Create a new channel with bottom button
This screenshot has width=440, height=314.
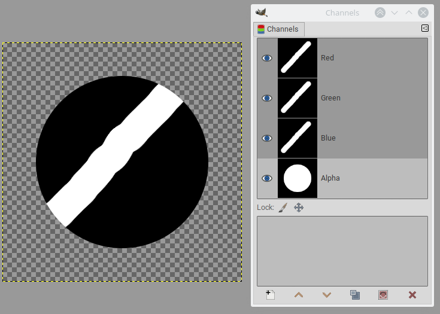click(x=270, y=295)
